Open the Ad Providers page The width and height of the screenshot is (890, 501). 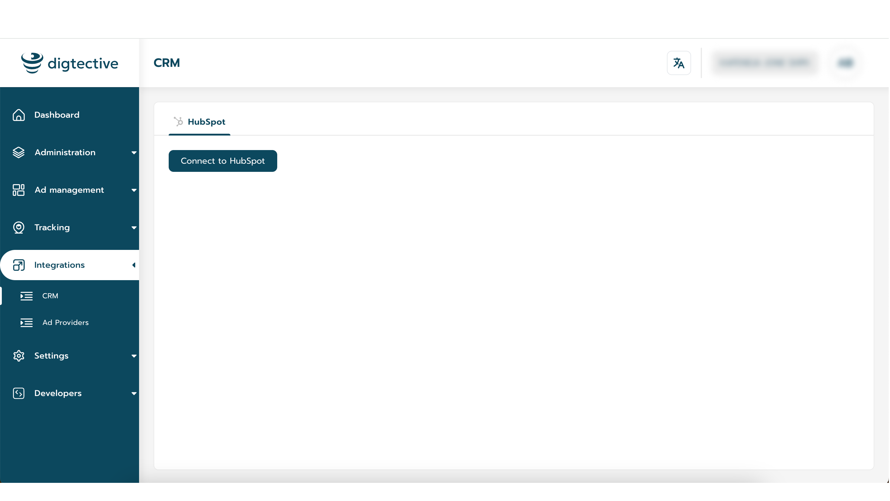(66, 322)
